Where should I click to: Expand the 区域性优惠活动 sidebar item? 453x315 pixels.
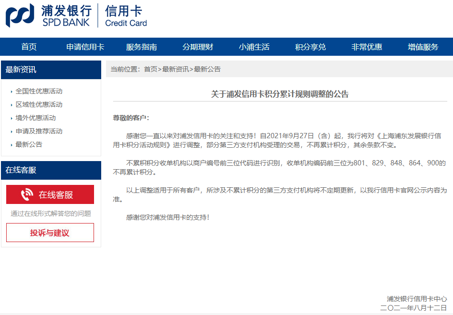tap(39, 104)
